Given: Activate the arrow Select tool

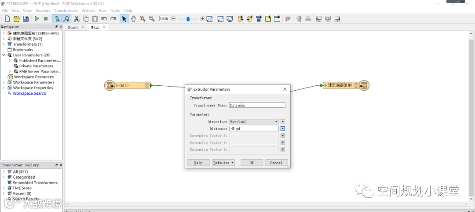Looking at the screenshot, I should pos(124,19).
